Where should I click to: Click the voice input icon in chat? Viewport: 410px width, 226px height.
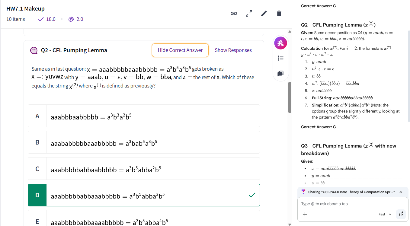click(x=401, y=214)
